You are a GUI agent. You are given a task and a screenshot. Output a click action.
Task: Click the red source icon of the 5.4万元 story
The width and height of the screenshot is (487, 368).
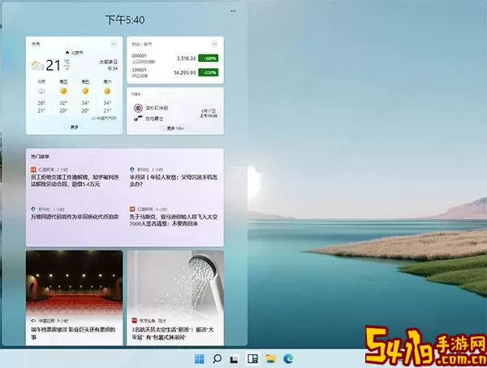(33, 170)
